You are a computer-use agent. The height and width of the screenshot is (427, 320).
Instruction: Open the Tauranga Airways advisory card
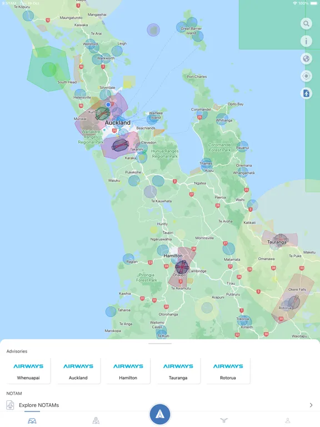(178, 371)
